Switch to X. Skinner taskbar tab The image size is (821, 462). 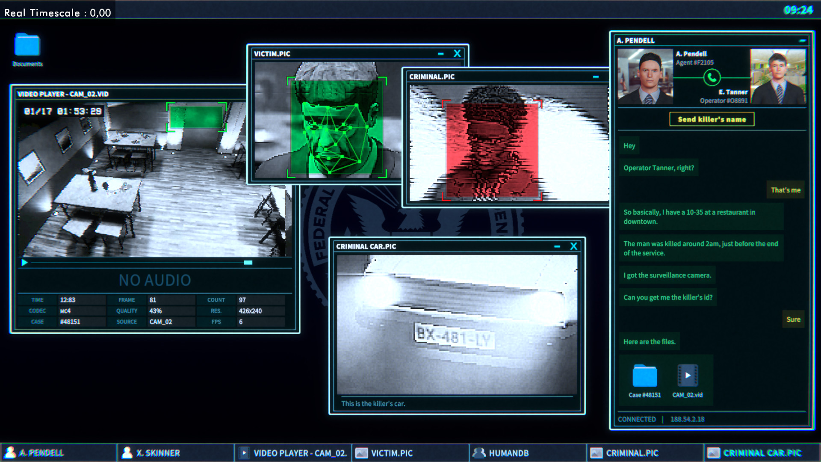tap(176, 453)
